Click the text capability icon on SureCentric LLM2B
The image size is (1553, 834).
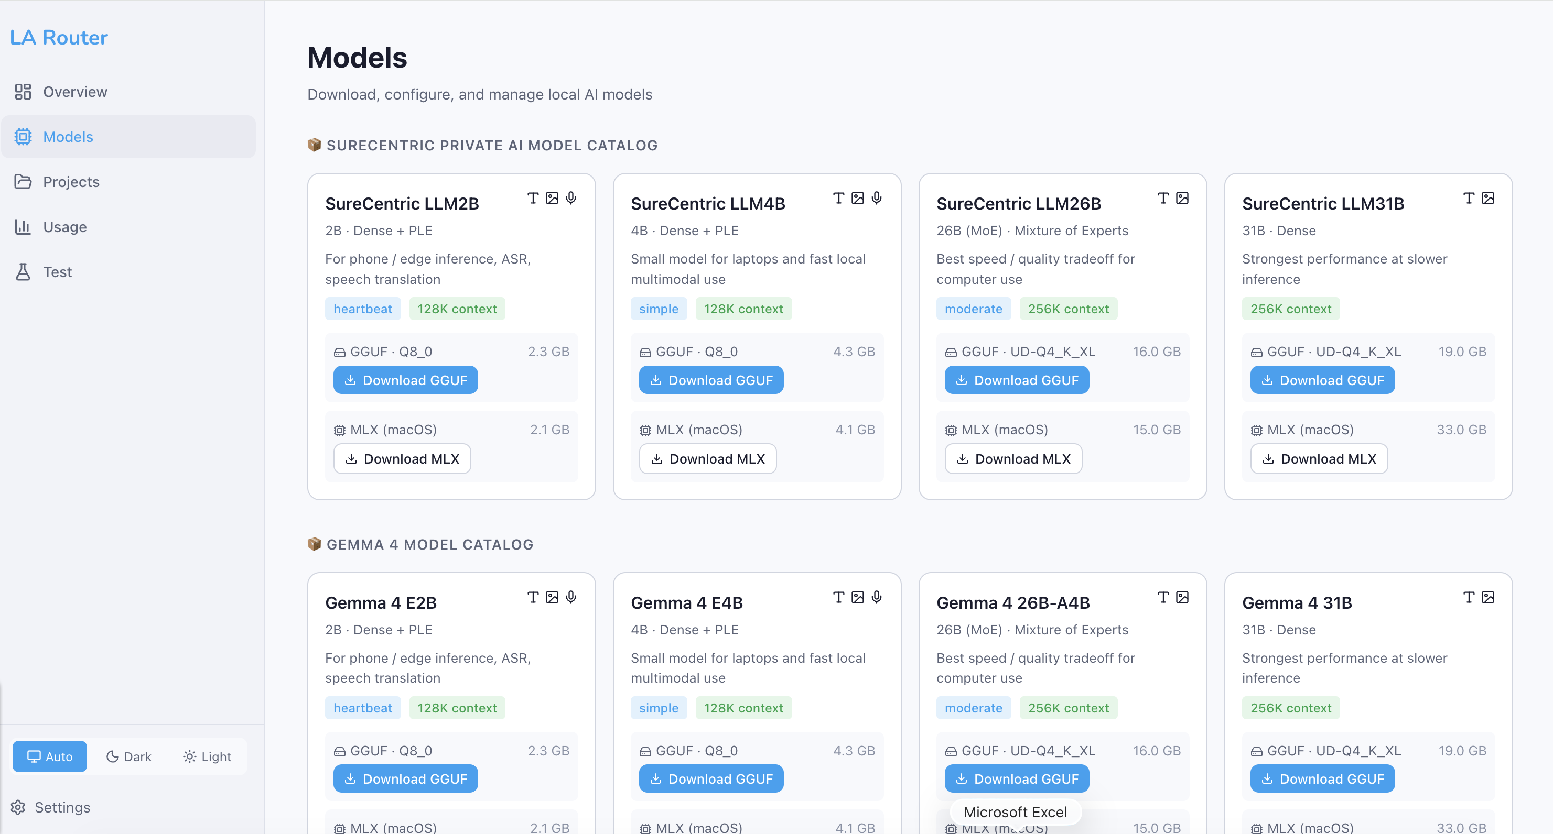coord(533,198)
